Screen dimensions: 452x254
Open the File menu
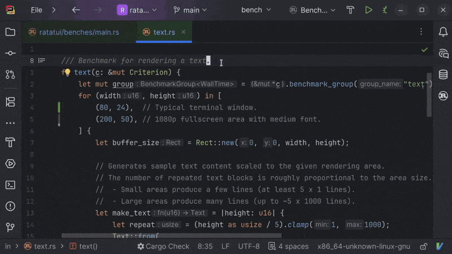click(x=36, y=10)
